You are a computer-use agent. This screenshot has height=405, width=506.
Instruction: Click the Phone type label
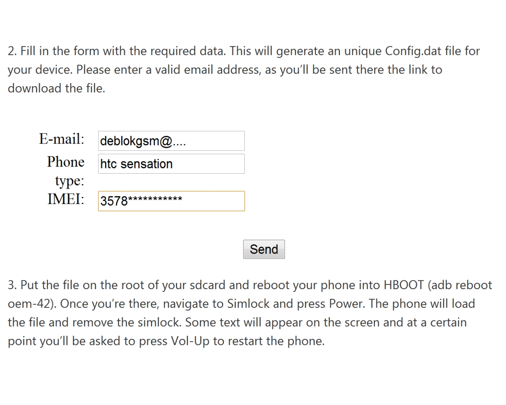pos(66,171)
